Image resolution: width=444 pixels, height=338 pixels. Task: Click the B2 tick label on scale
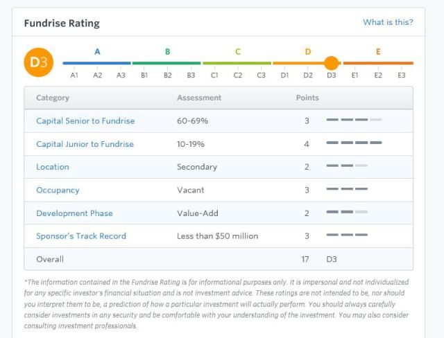(x=167, y=75)
